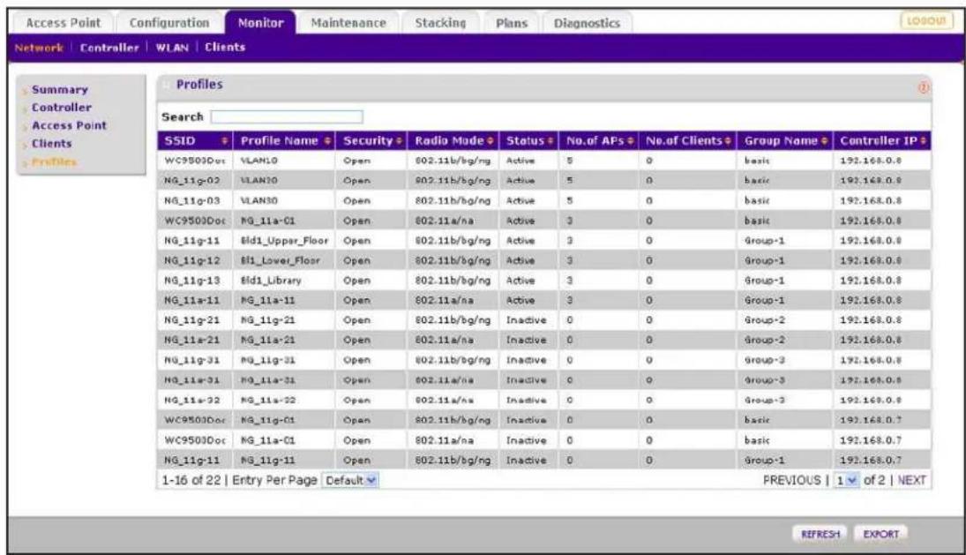
Task: Click the Logout button
Action: point(926,21)
